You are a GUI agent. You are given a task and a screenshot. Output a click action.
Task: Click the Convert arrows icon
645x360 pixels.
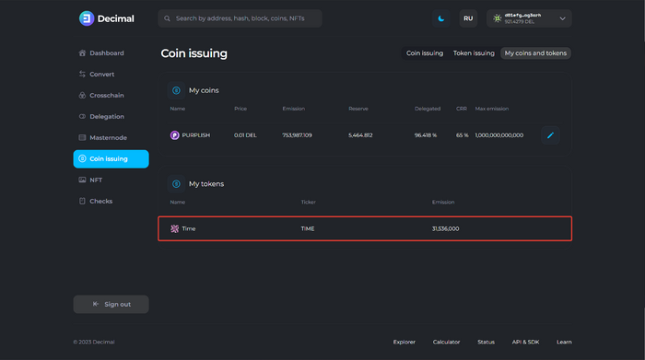[82, 75]
